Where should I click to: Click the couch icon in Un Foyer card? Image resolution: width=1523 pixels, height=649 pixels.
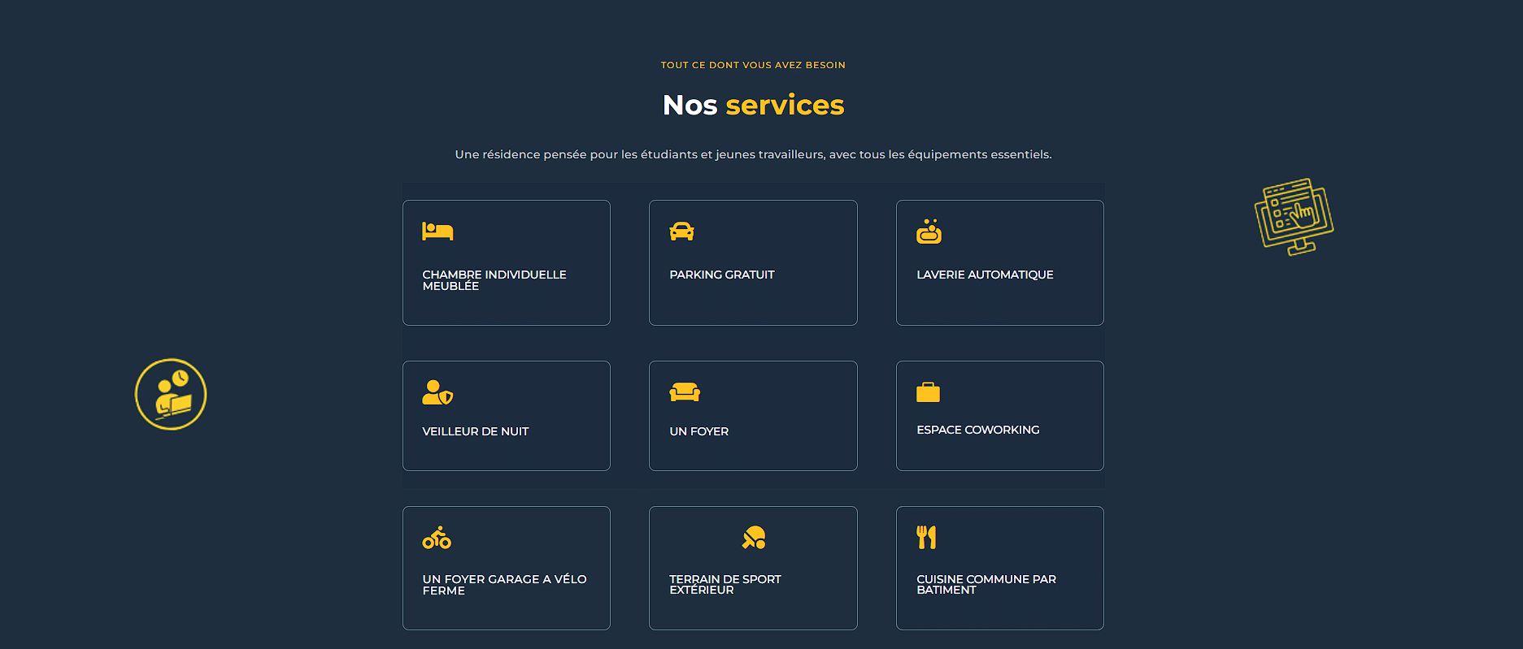pyautogui.click(x=685, y=392)
